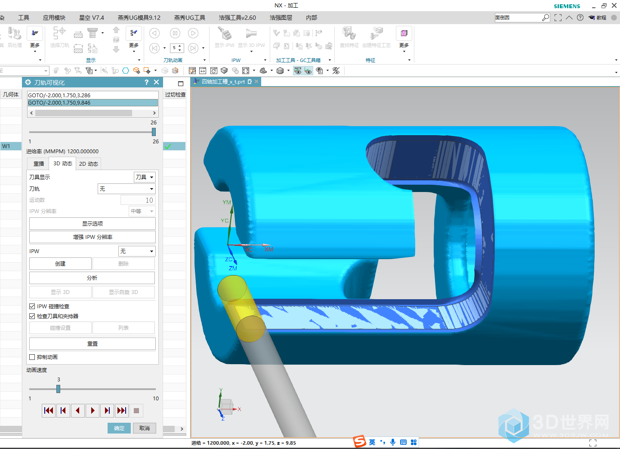Click the toolpath position slider handle

pos(154,132)
